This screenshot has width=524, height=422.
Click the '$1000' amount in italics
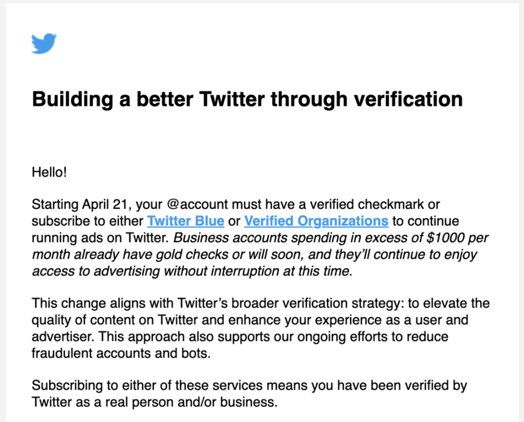tap(446, 238)
